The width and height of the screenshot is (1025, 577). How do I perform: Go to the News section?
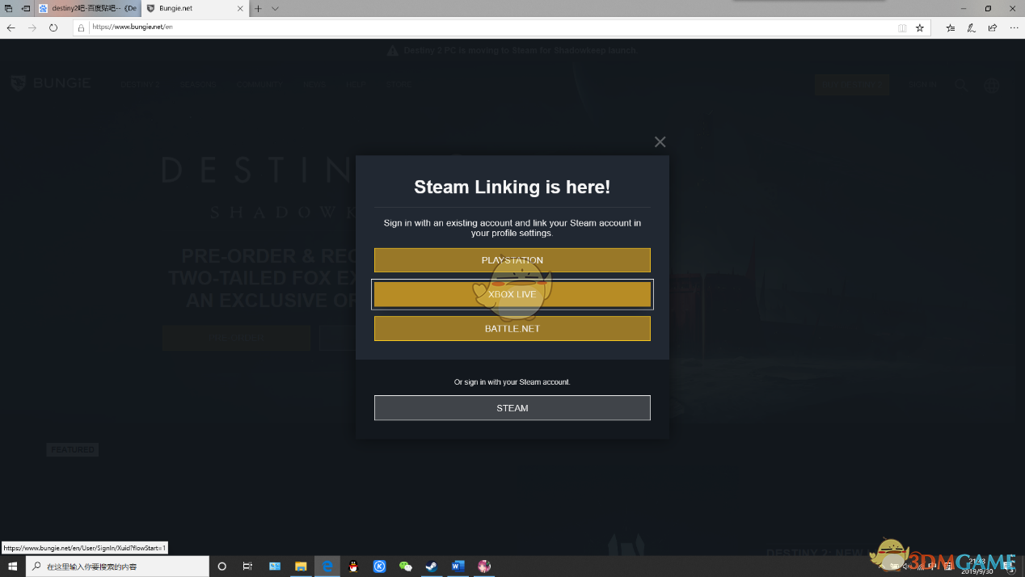314,84
